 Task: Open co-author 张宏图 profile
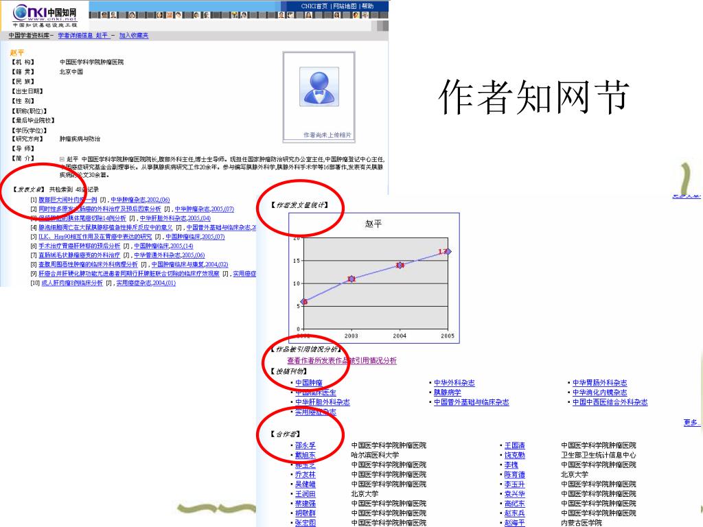click(306, 522)
